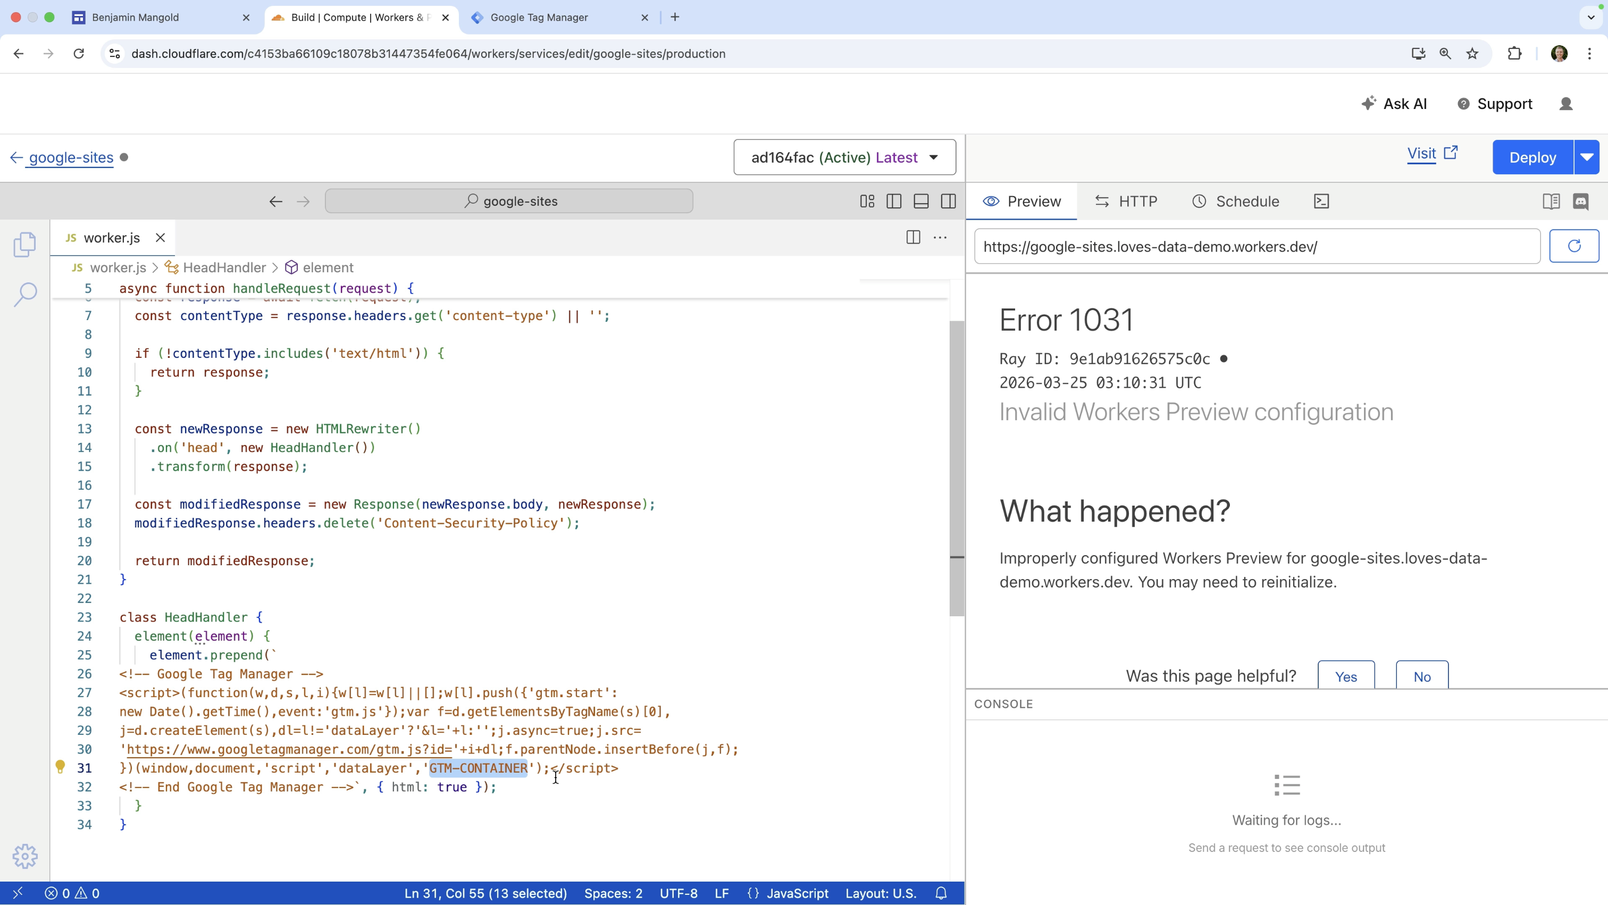The height and width of the screenshot is (905, 1608).
Task: Click the CONSOLE panel header
Action: point(1004,704)
